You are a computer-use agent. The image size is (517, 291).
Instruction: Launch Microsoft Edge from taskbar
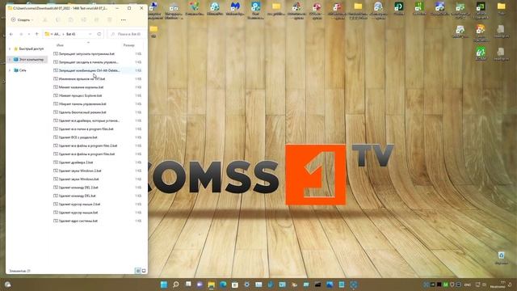[223, 285]
